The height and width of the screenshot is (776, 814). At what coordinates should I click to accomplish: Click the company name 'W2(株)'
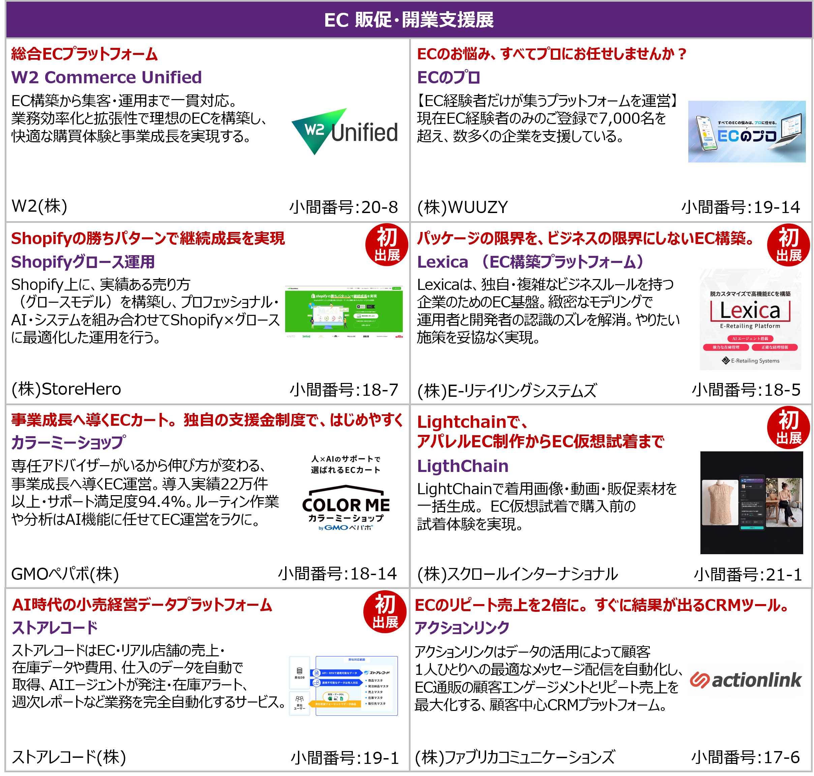[39, 206]
